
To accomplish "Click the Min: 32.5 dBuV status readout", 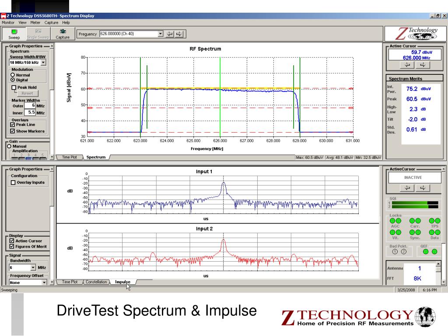I will click(x=368, y=157).
